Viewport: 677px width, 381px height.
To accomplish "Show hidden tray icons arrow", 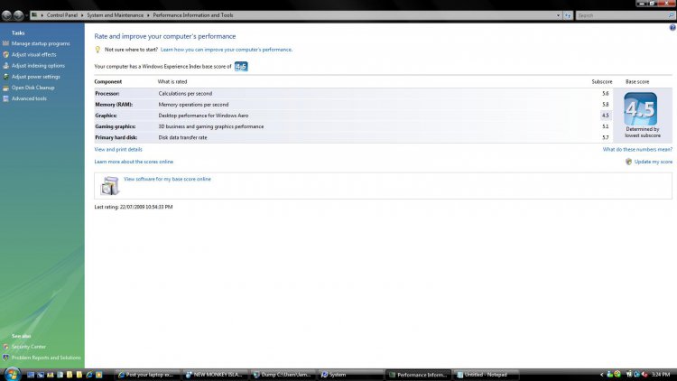I will 602,375.
